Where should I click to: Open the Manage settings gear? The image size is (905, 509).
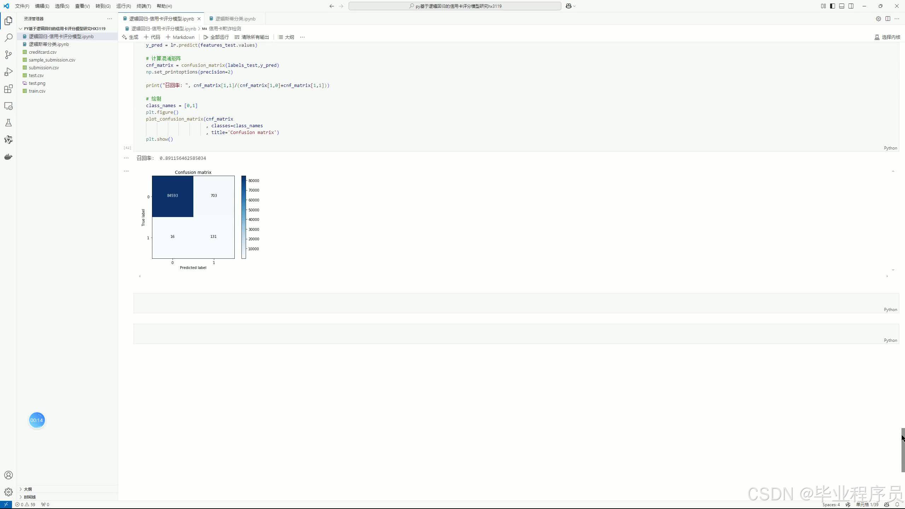click(8, 492)
